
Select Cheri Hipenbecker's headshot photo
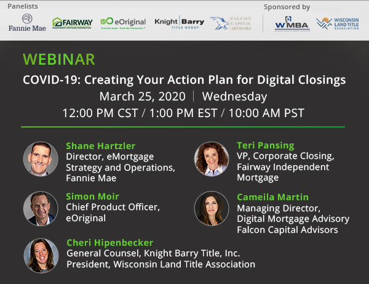click(41, 256)
